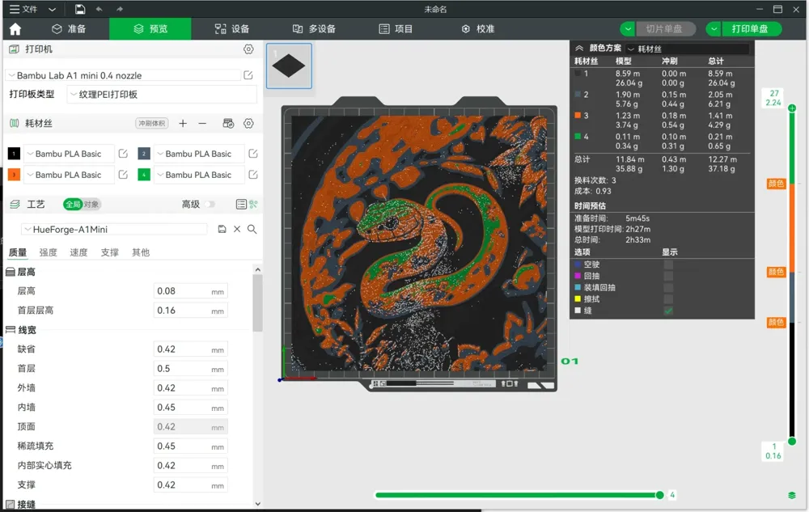Image resolution: width=809 pixels, height=512 pixels.
Task: Remove a filament with minus icon
Action: pos(202,123)
